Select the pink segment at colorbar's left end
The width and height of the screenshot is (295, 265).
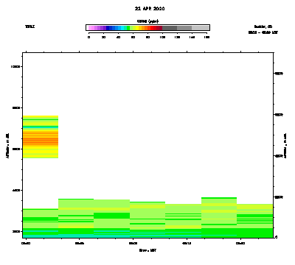click(x=90, y=28)
